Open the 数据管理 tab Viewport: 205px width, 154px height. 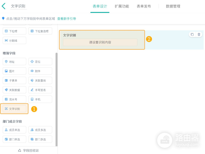coord(173,6)
